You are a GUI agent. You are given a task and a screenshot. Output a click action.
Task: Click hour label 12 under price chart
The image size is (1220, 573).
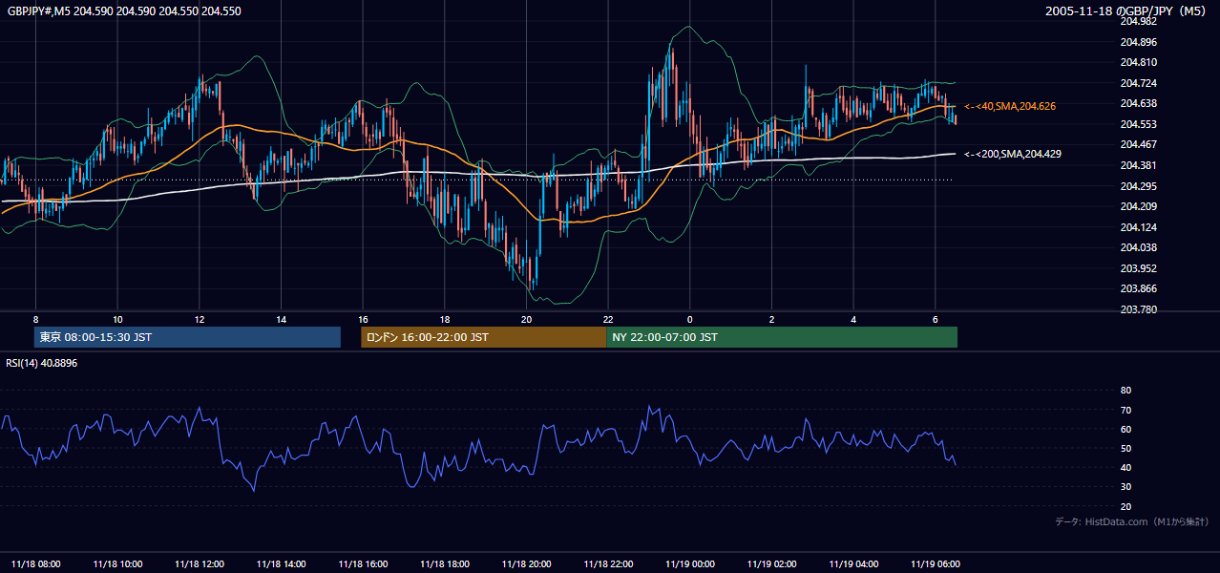[199, 319]
